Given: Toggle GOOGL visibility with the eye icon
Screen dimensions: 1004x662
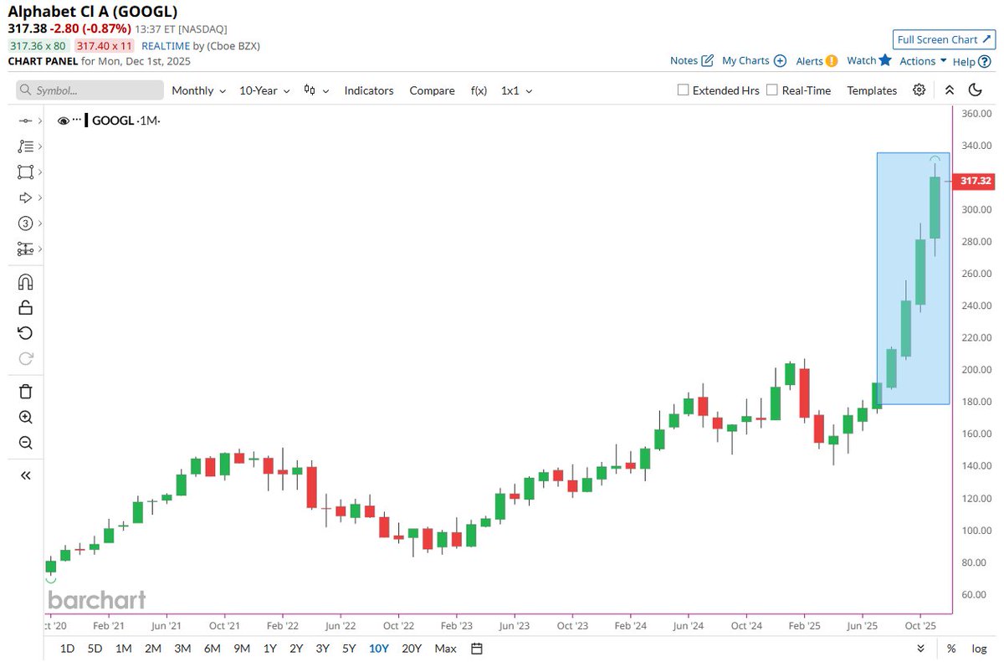Looking at the screenshot, I should click(x=63, y=121).
